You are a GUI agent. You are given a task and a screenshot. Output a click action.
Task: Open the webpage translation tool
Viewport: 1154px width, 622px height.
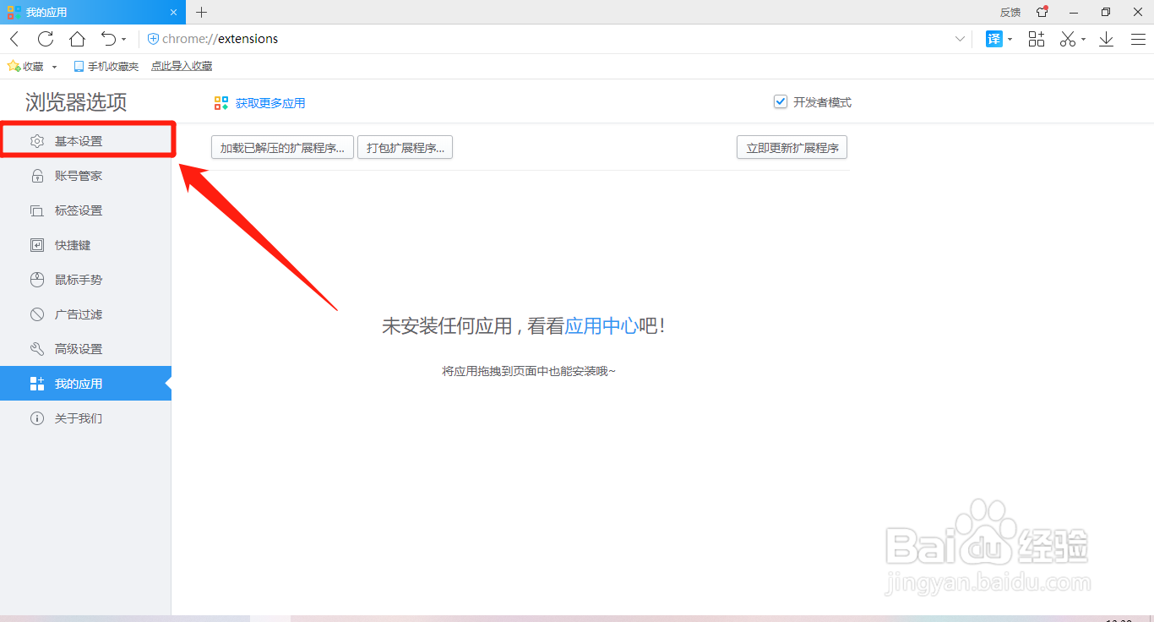994,38
